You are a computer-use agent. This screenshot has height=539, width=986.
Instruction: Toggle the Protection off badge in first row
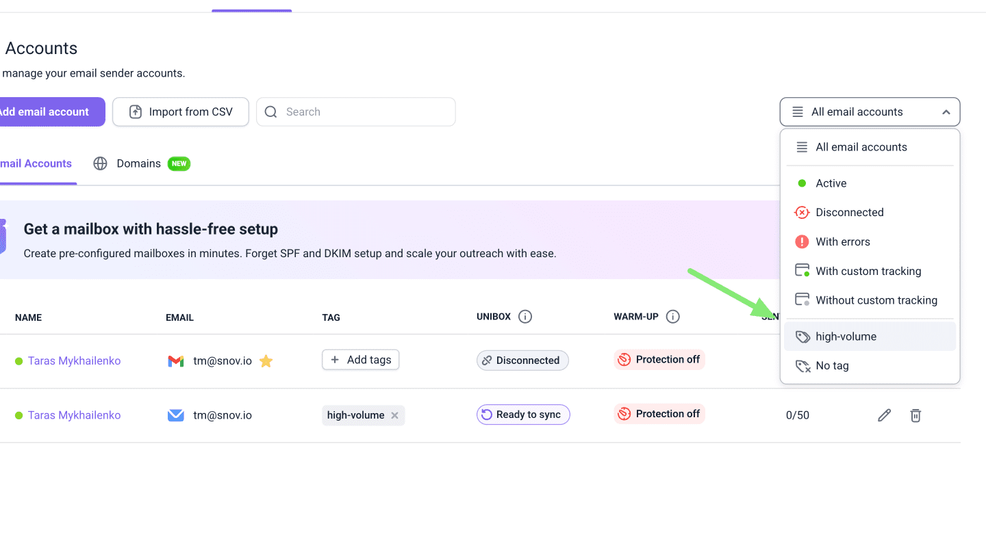pyautogui.click(x=659, y=360)
